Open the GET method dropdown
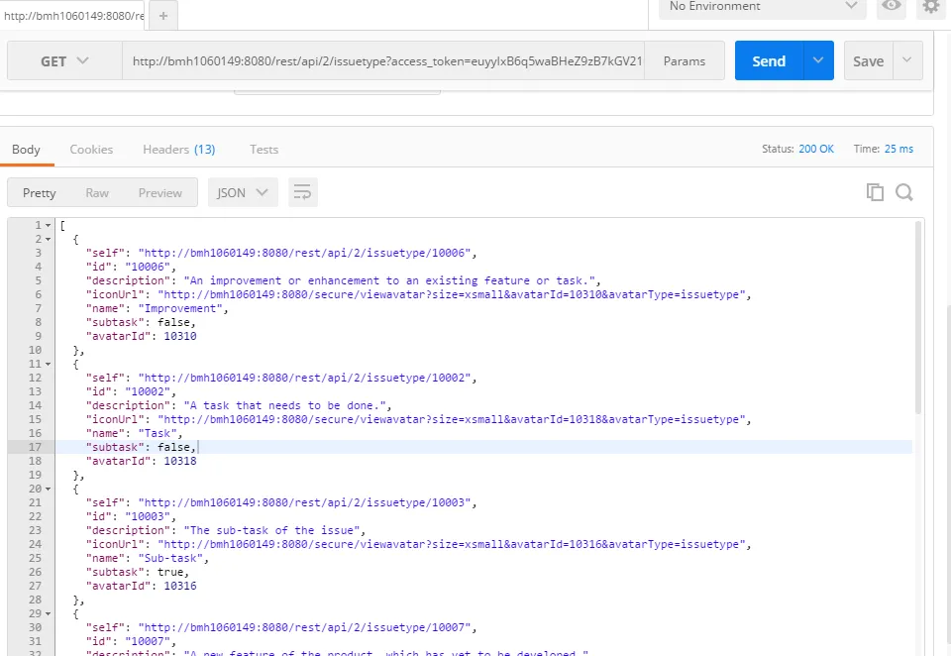Viewport: 951px width, 656px height. tap(64, 60)
